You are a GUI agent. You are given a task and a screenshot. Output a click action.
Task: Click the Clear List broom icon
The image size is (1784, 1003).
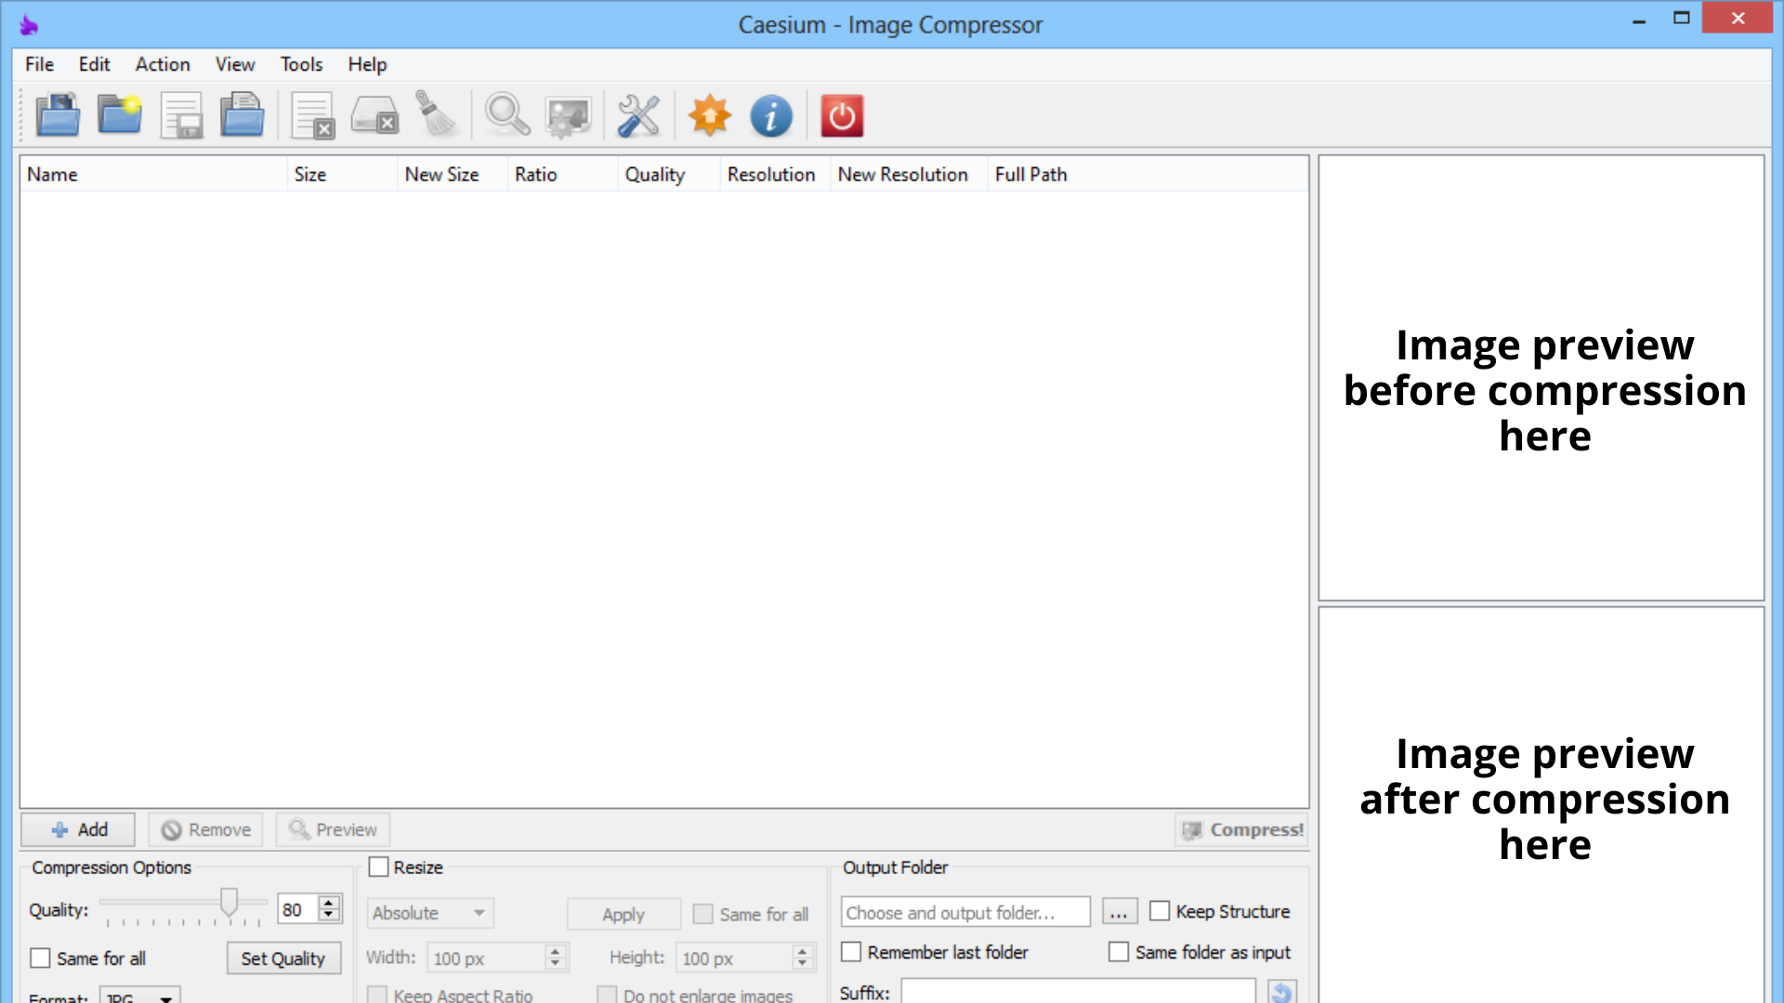(435, 116)
